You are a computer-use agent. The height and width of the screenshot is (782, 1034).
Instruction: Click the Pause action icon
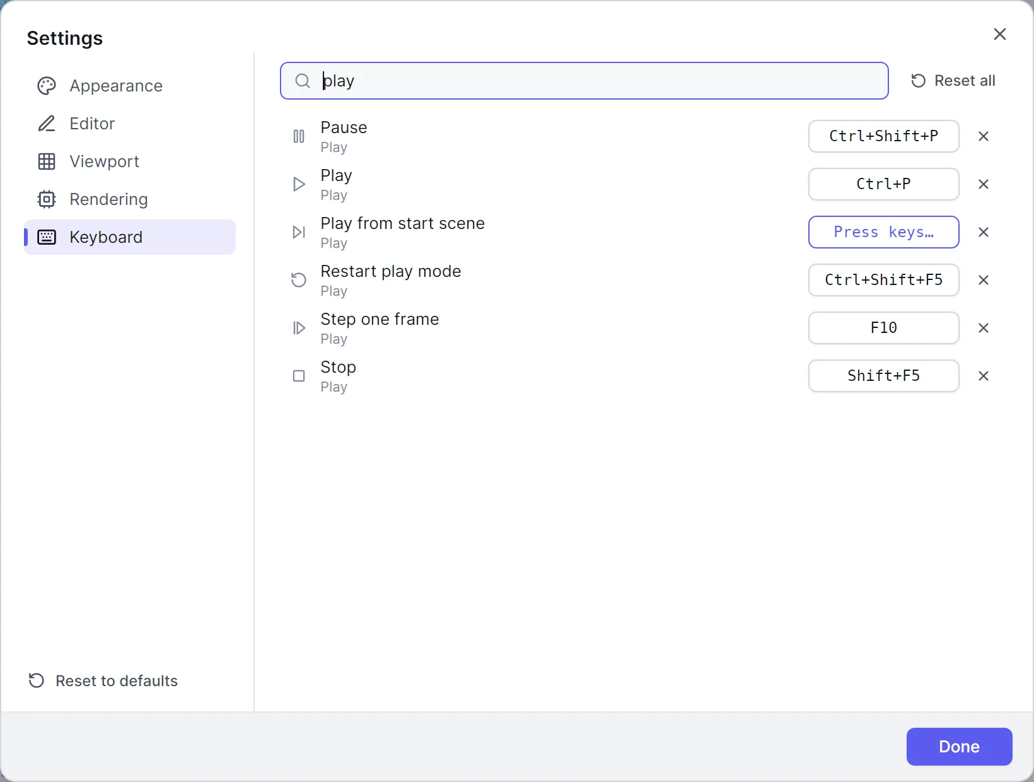tap(299, 136)
